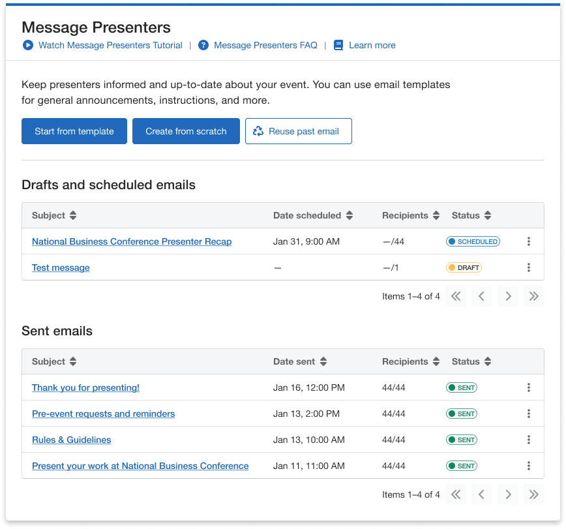Click Reuse past email button
This screenshot has height=529, width=566.
pos(298,131)
